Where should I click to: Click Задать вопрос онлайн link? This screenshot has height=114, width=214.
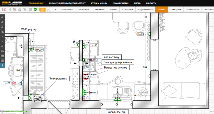(x=15, y=111)
